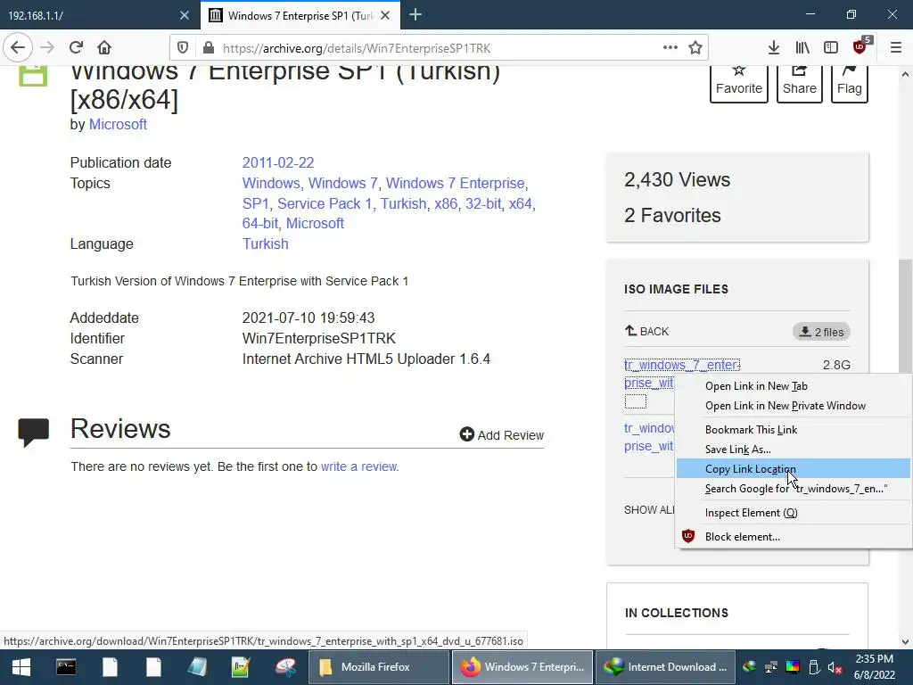This screenshot has width=913, height=685.
Task: Click Add Review
Action: (x=502, y=435)
